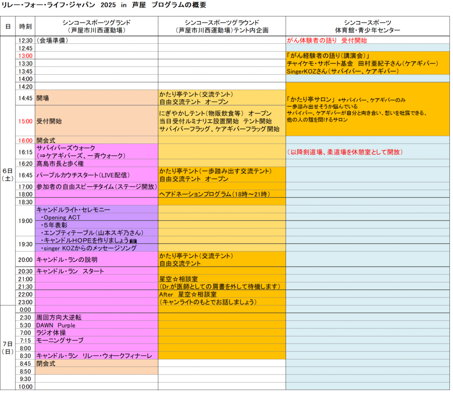
Task: Click the 6日(土) date cell
Action: point(8,174)
